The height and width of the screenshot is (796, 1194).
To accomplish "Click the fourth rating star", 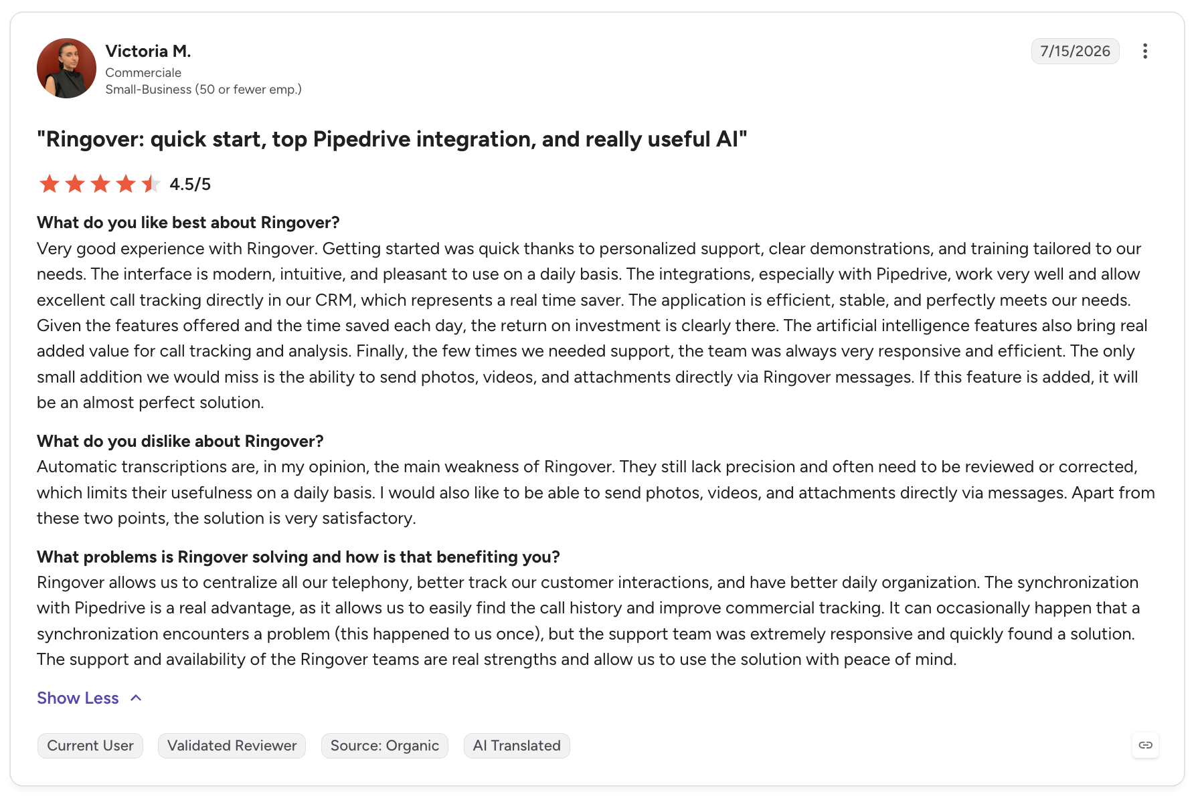I will click(x=126, y=184).
